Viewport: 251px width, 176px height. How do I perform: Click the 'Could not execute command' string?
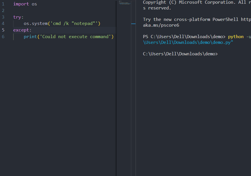[x=76, y=36]
